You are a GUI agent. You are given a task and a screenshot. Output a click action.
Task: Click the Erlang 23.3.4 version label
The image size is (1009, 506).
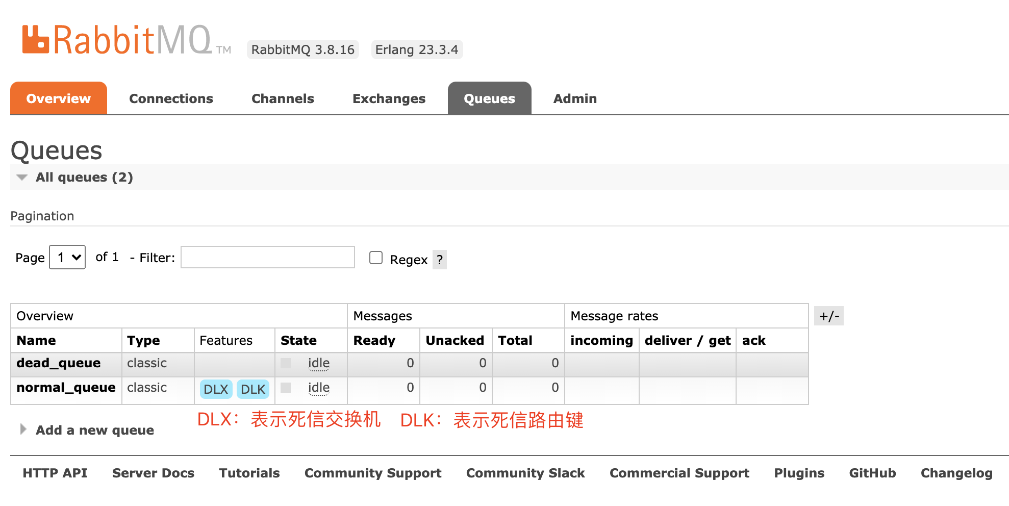(417, 49)
